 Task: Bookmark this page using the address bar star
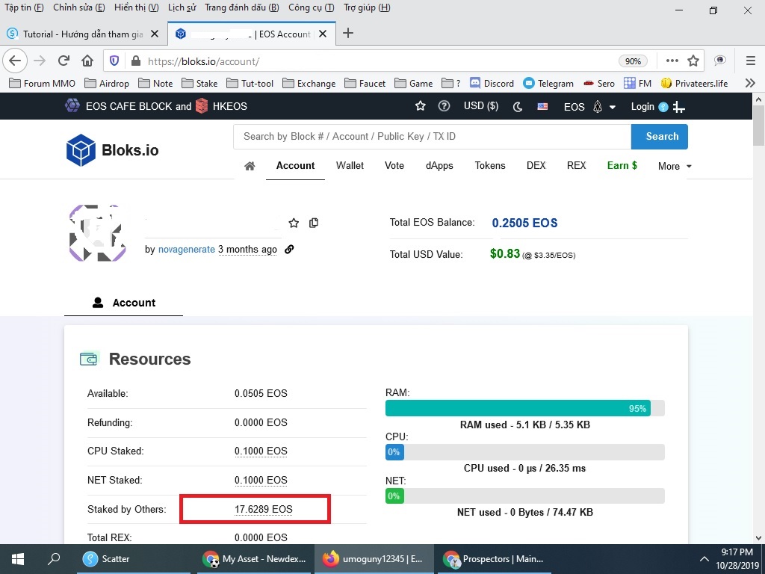click(x=693, y=61)
